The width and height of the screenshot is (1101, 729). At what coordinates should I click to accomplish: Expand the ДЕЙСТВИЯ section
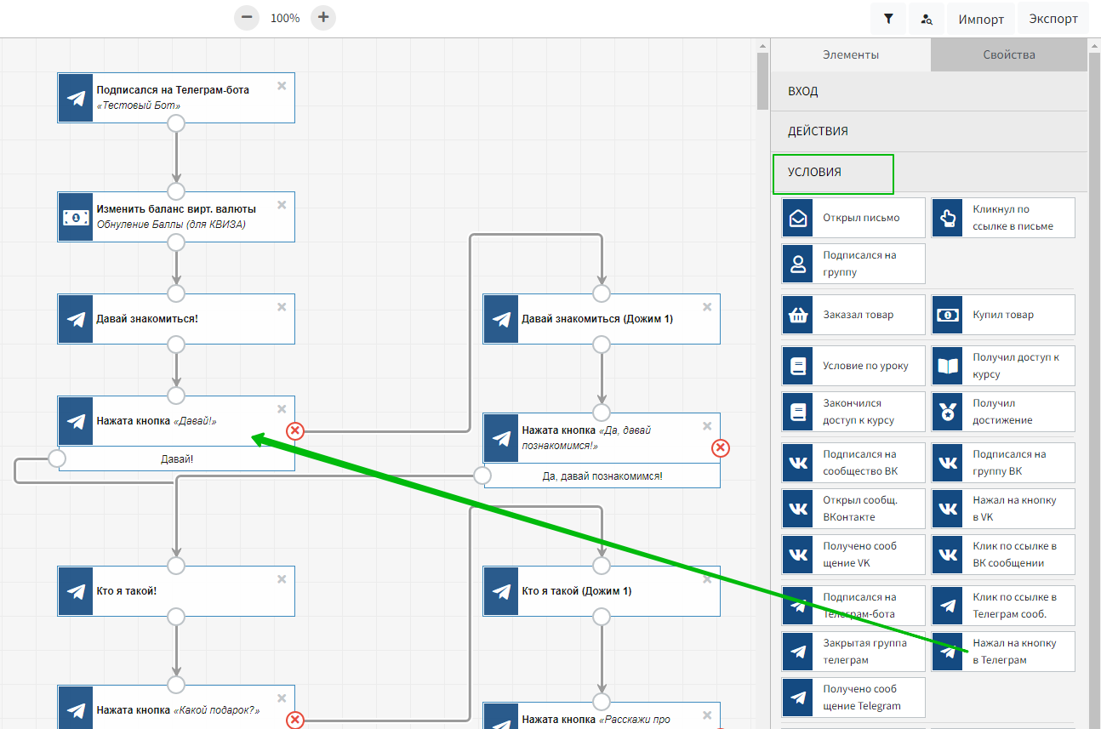[x=928, y=132]
